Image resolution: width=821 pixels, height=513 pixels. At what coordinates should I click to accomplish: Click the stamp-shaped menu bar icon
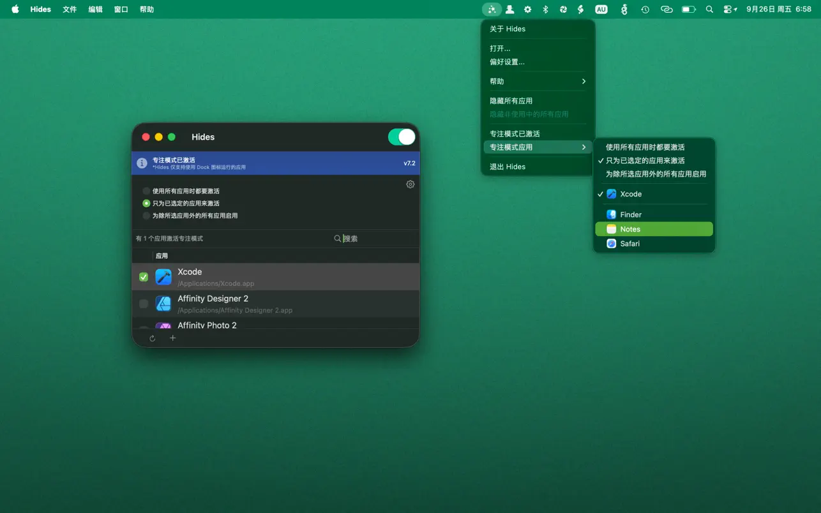(x=509, y=10)
